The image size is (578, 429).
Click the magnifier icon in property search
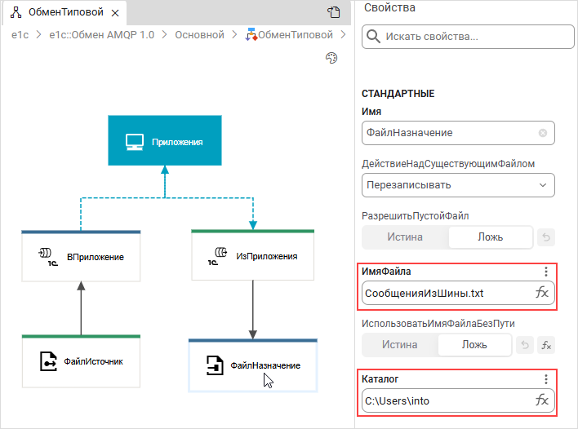coord(373,37)
